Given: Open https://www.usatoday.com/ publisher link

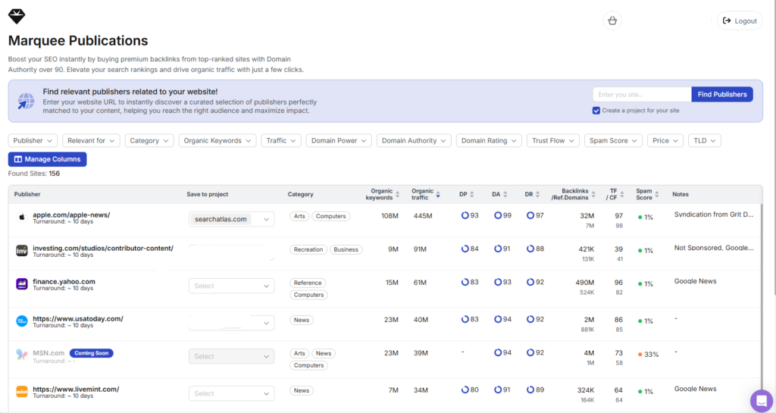Looking at the screenshot, I should 78,318.
